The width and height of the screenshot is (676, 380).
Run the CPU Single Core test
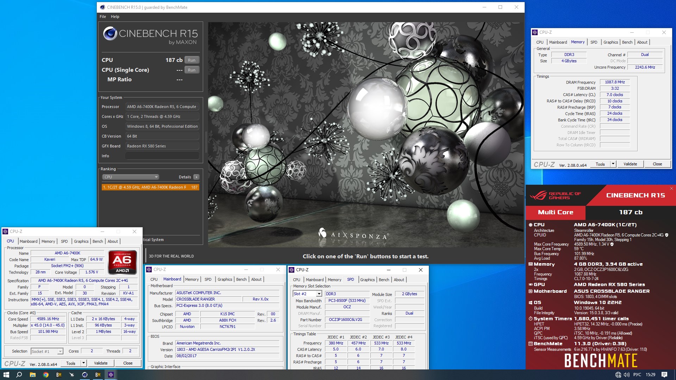coord(192,70)
